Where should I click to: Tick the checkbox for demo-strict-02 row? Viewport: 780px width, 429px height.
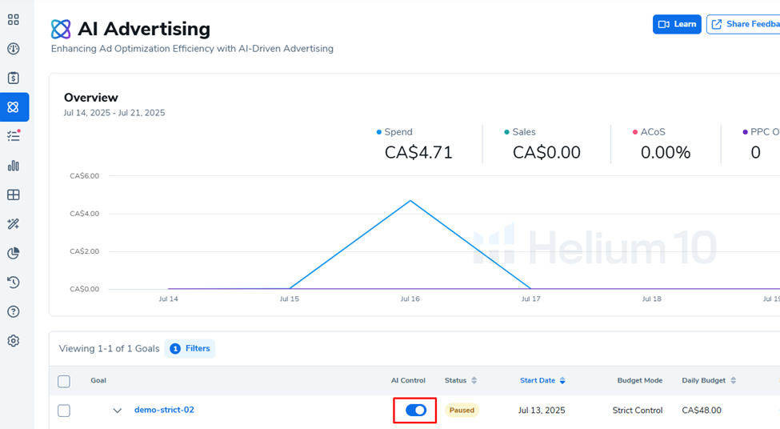[x=64, y=411]
